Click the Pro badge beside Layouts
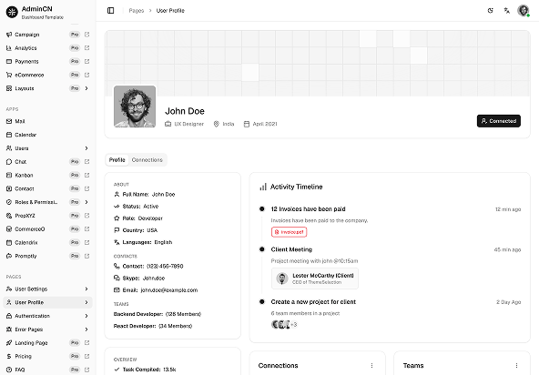The height and width of the screenshot is (375, 539). [x=75, y=88]
